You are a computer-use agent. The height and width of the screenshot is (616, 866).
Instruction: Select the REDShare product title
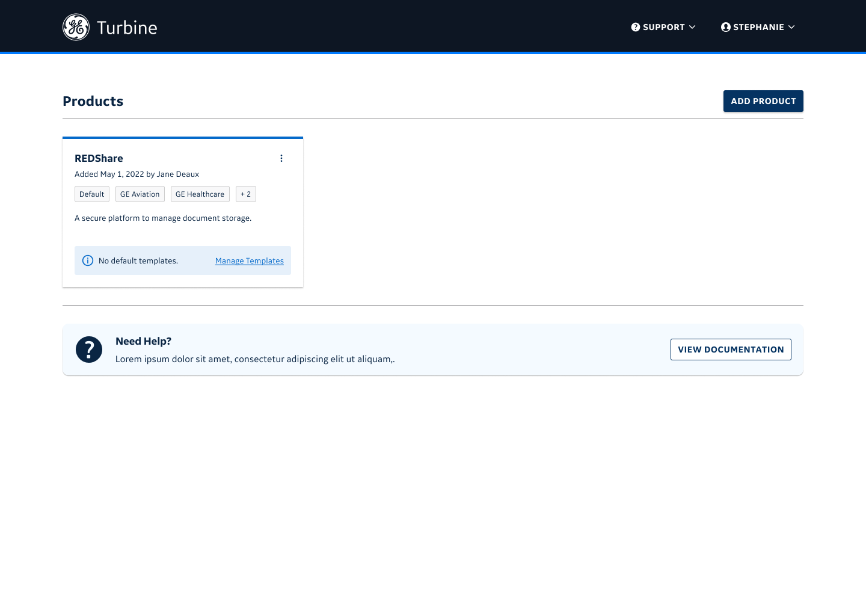99,158
